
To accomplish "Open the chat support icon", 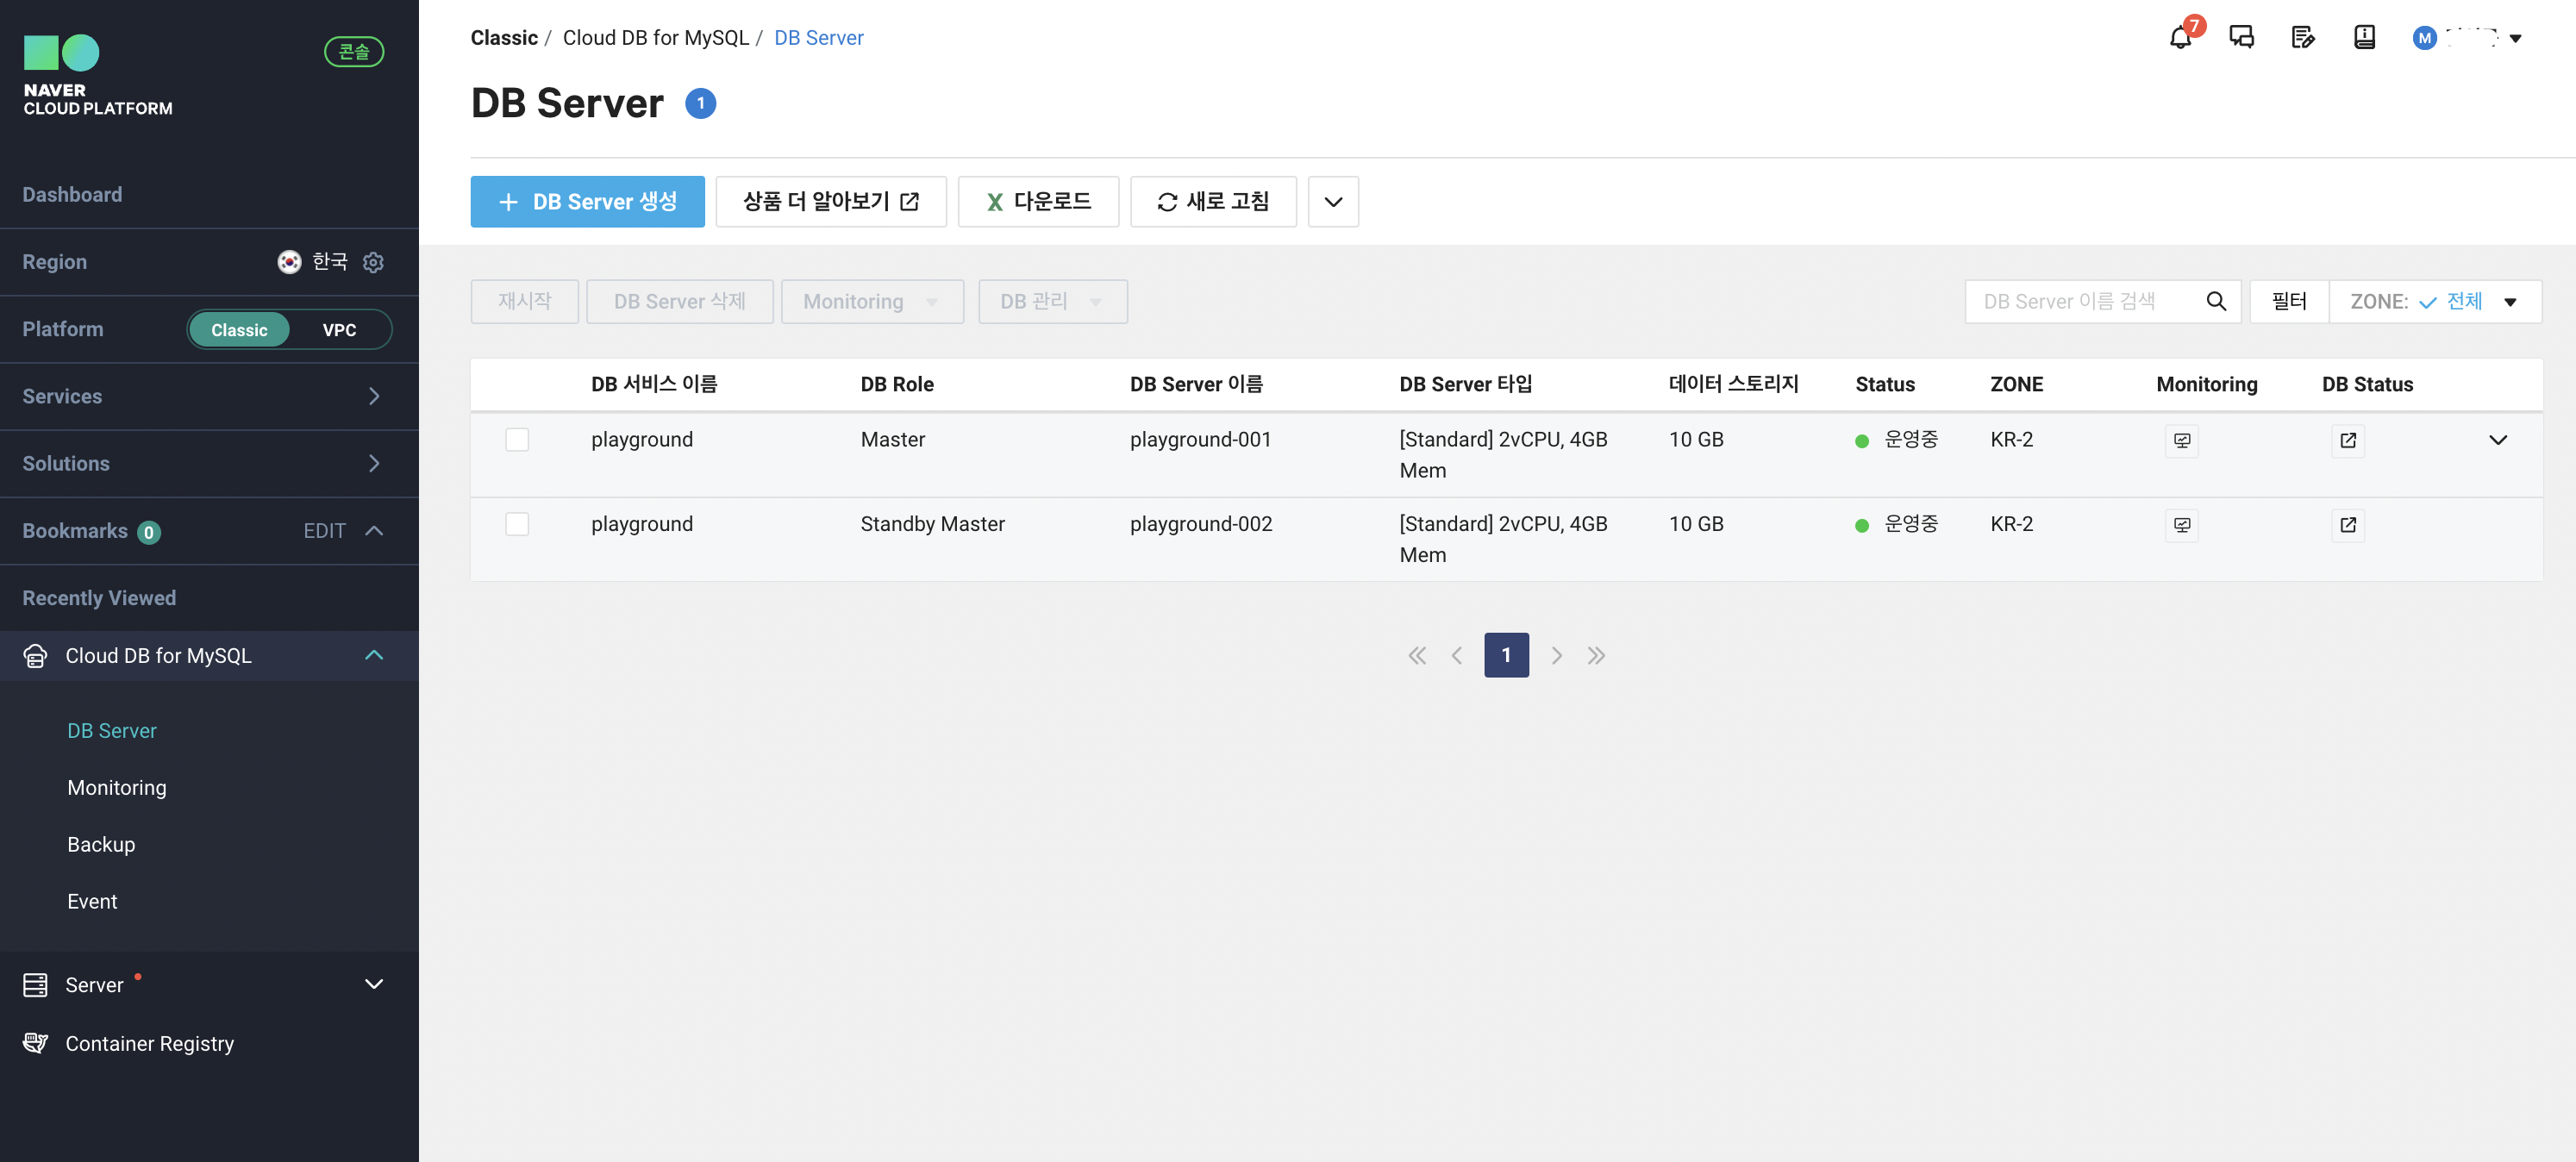I will pyautogui.click(x=2241, y=38).
